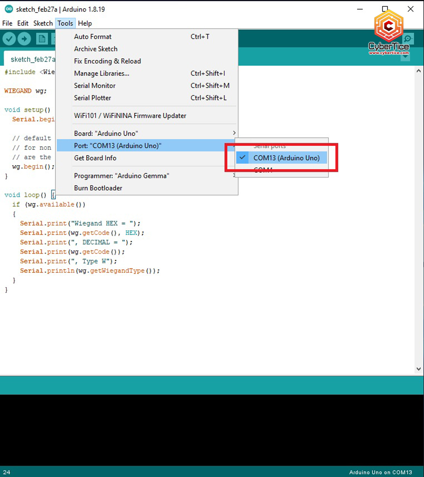The height and width of the screenshot is (477, 424).
Task: Launch Serial Monitor from Tools menu
Action: (x=147, y=86)
